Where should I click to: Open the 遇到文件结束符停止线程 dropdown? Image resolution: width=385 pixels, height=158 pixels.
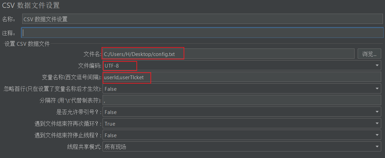(377, 135)
